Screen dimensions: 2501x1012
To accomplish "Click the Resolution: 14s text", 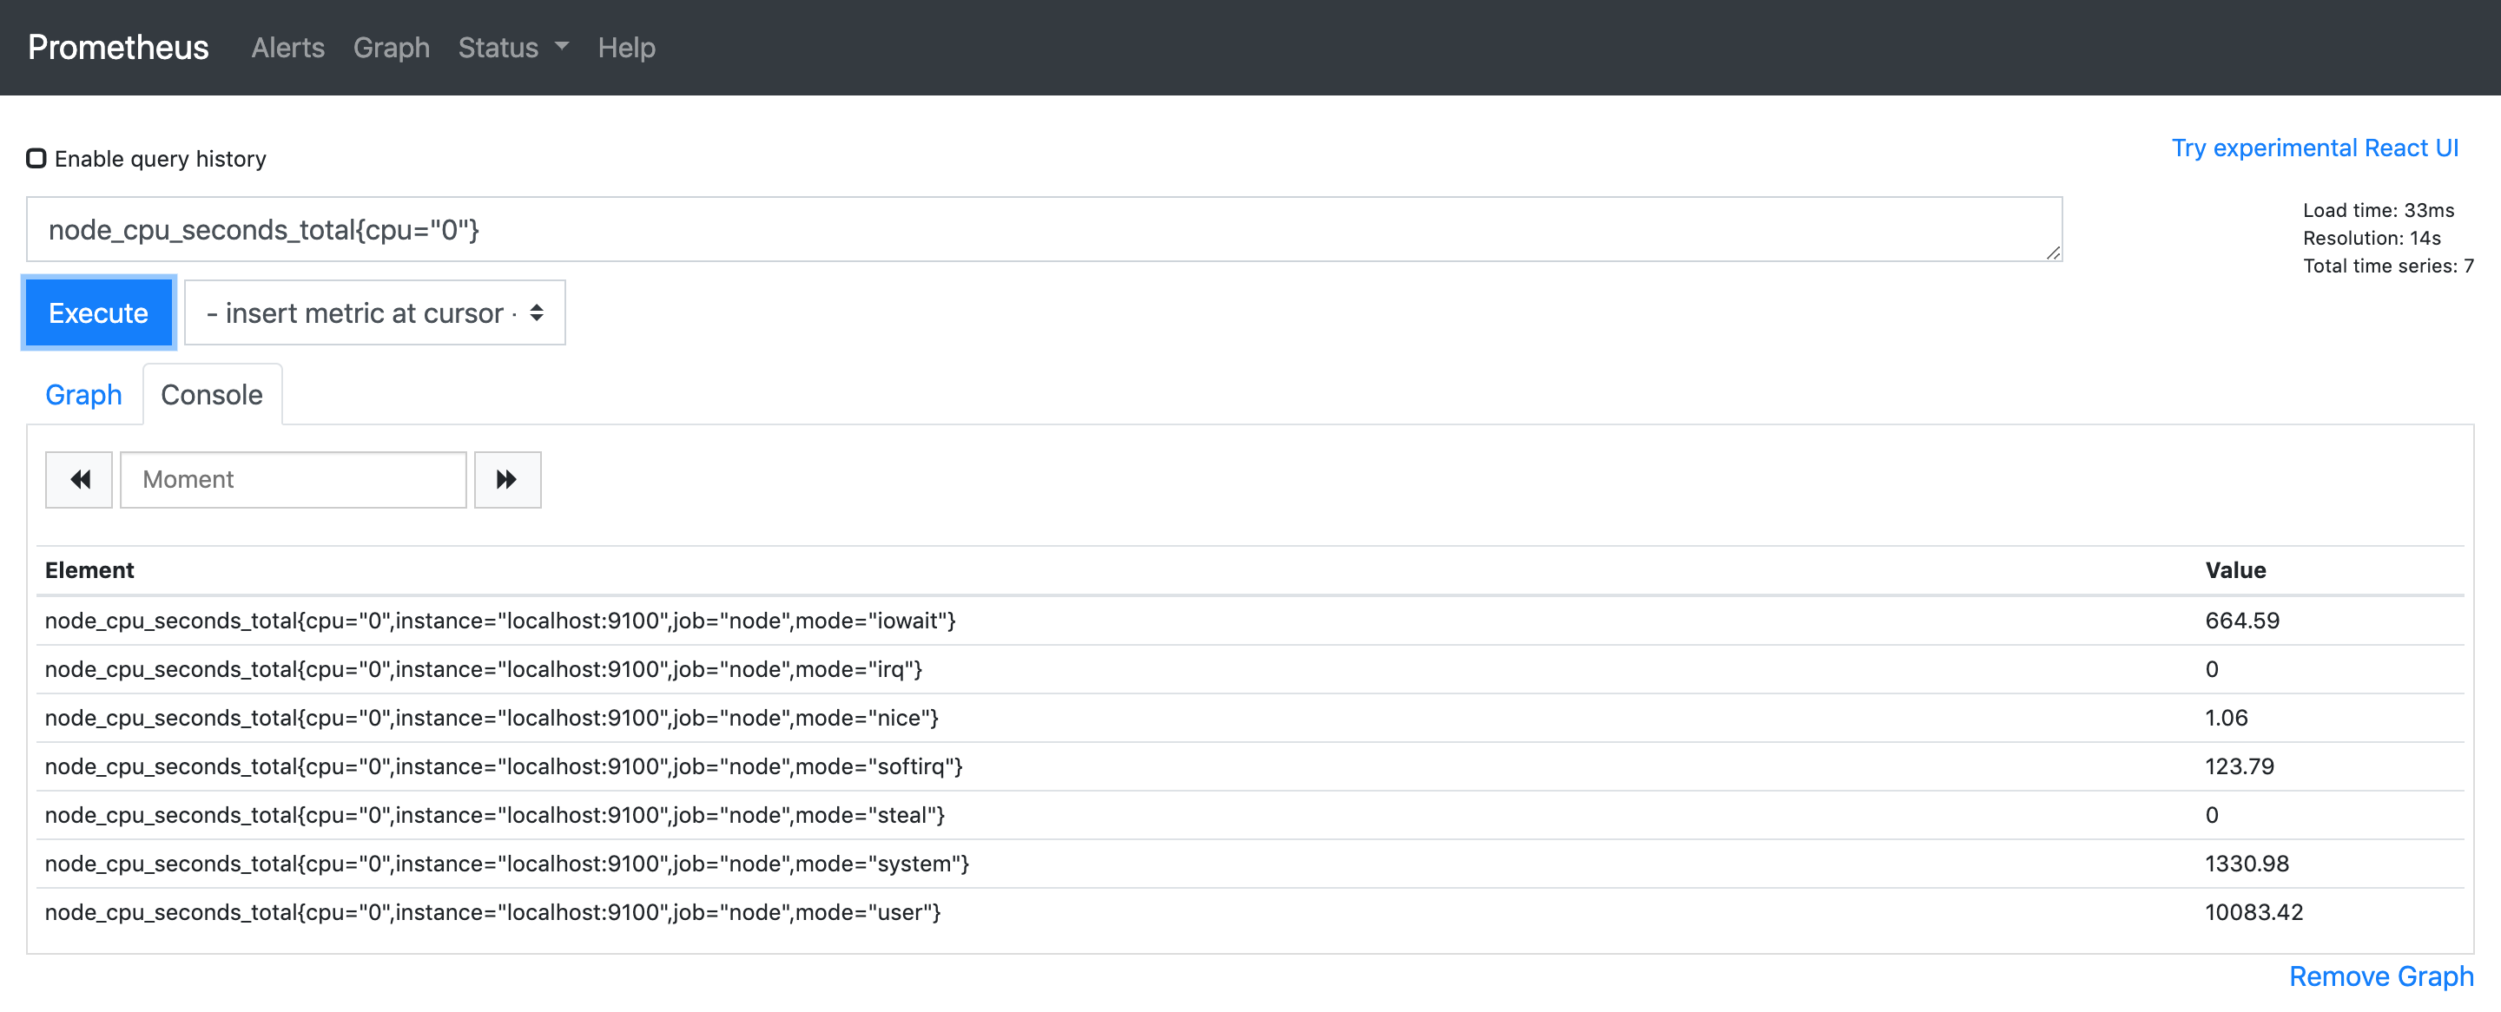I will (2371, 238).
